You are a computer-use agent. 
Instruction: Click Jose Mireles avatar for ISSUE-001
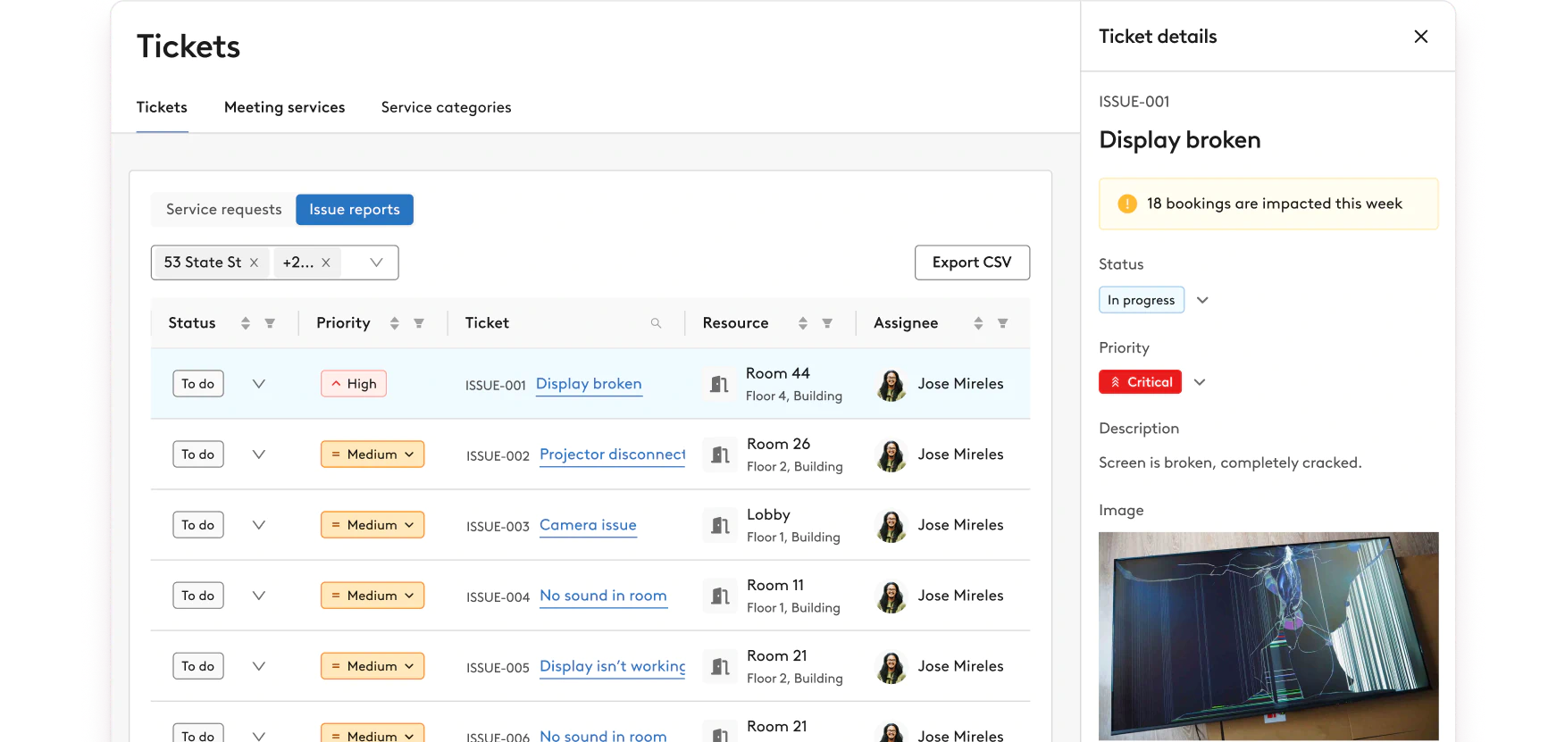891,385
